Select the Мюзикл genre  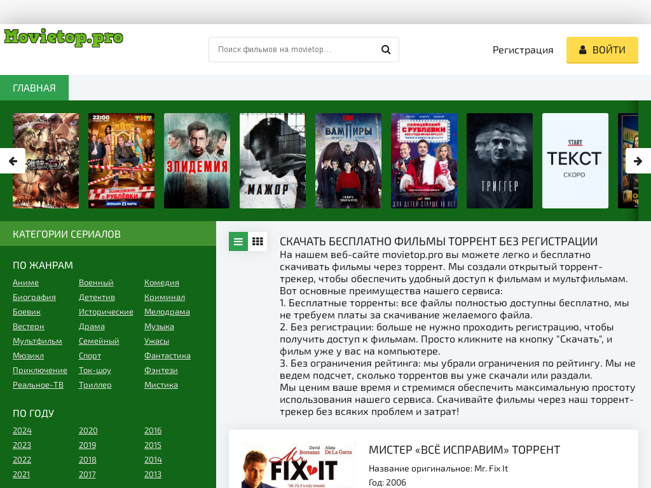(x=28, y=356)
